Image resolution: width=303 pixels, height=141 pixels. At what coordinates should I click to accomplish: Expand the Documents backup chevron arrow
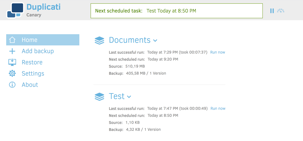click(155, 41)
